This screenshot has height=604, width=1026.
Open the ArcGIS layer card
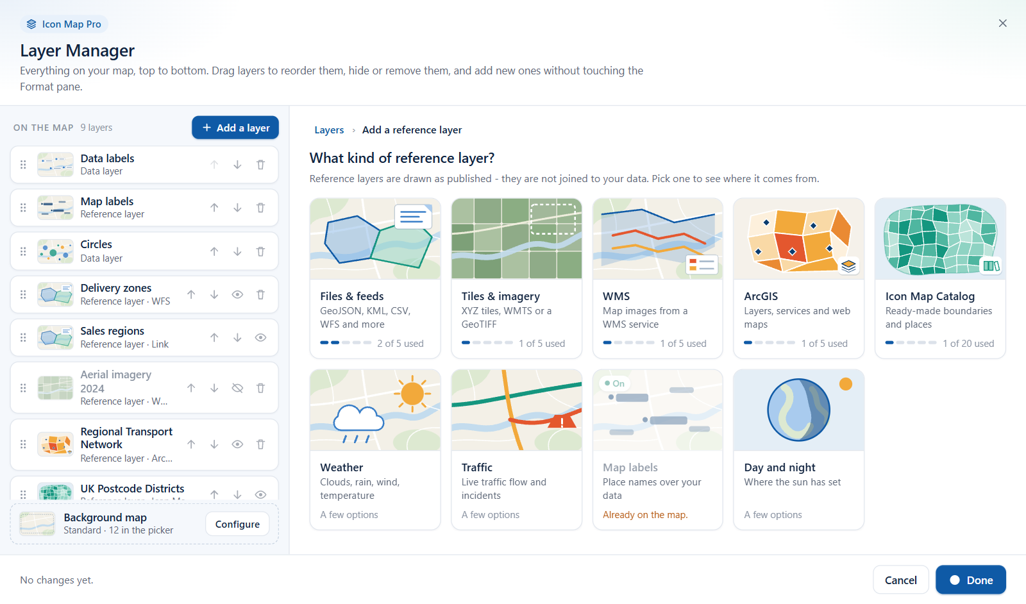click(x=799, y=278)
